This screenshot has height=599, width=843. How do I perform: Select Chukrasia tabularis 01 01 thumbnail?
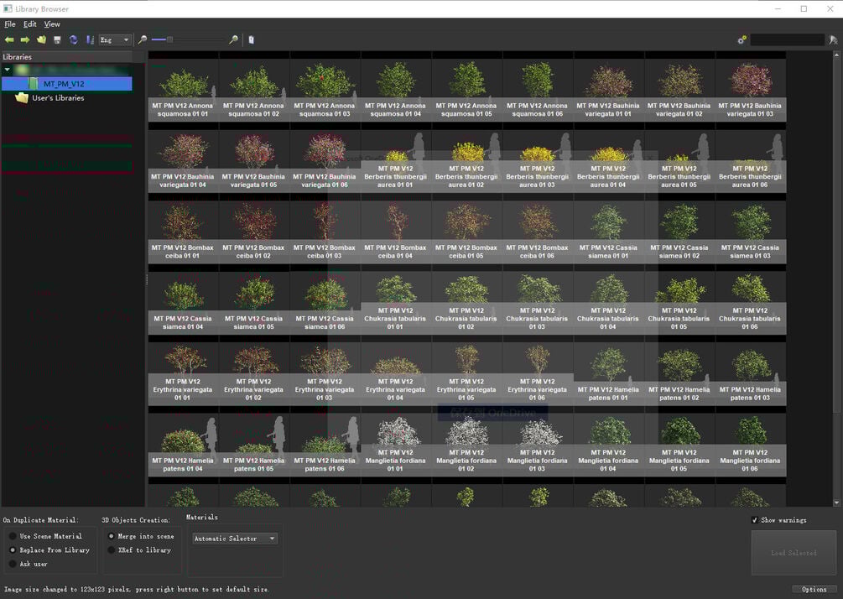(x=396, y=303)
